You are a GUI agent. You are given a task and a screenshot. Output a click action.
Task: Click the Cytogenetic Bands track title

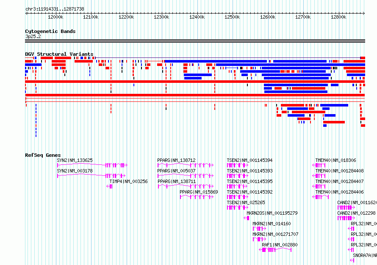(x=50, y=31)
